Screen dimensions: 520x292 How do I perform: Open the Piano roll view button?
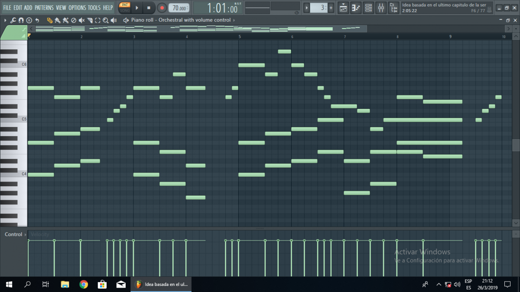356,7
